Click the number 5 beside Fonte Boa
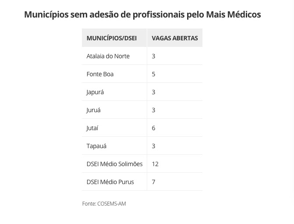 [x=153, y=74]
